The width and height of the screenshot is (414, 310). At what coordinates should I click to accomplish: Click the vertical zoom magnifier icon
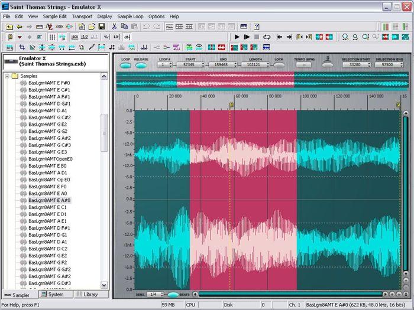pyautogui.click(x=366, y=37)
